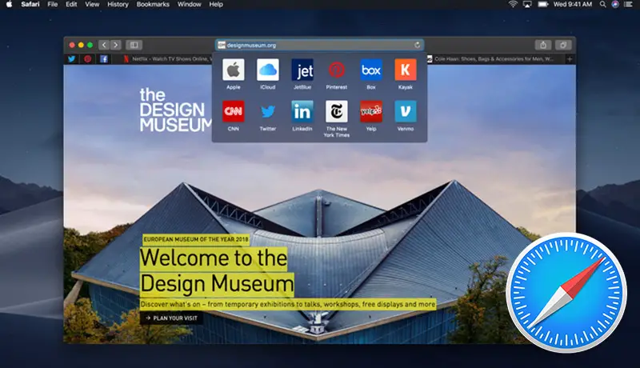Click the Welcome to the Design Museum headline
This screenshot has height=368, width=640.
point(217,271)
